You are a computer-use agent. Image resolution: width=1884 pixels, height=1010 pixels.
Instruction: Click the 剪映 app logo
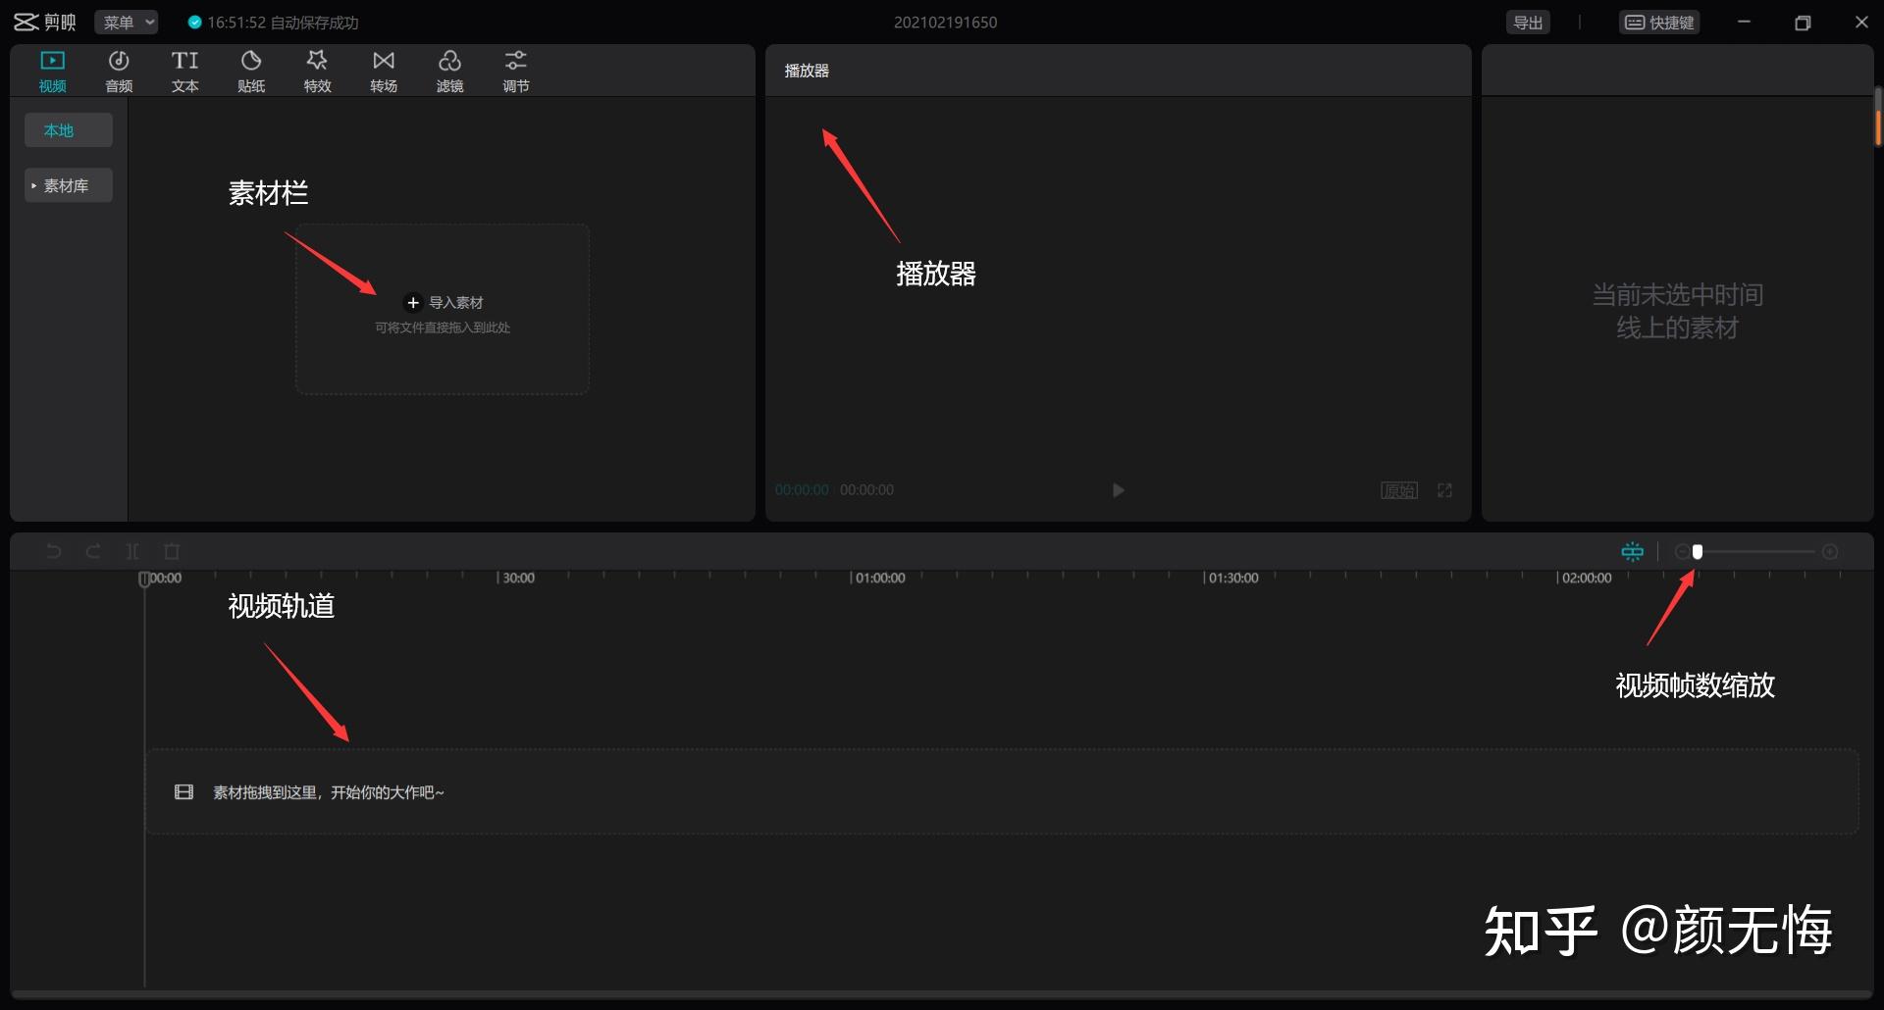[45, 22]
